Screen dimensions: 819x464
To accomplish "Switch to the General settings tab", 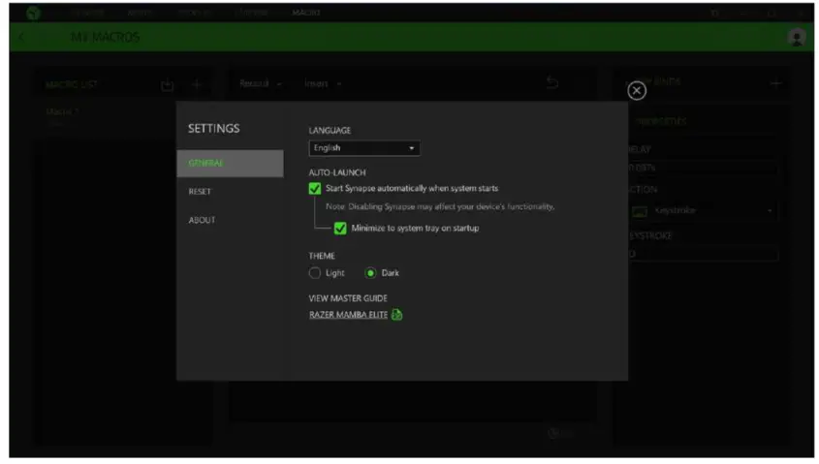I will [231, 164].
